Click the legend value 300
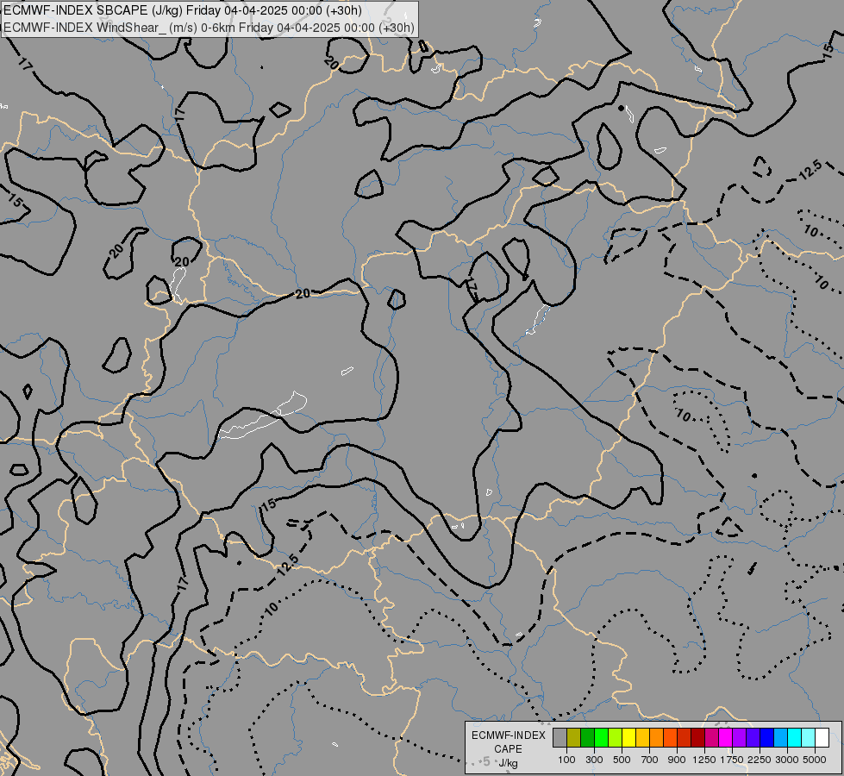Viewport: 844px width, 776px height. point(594,760)
